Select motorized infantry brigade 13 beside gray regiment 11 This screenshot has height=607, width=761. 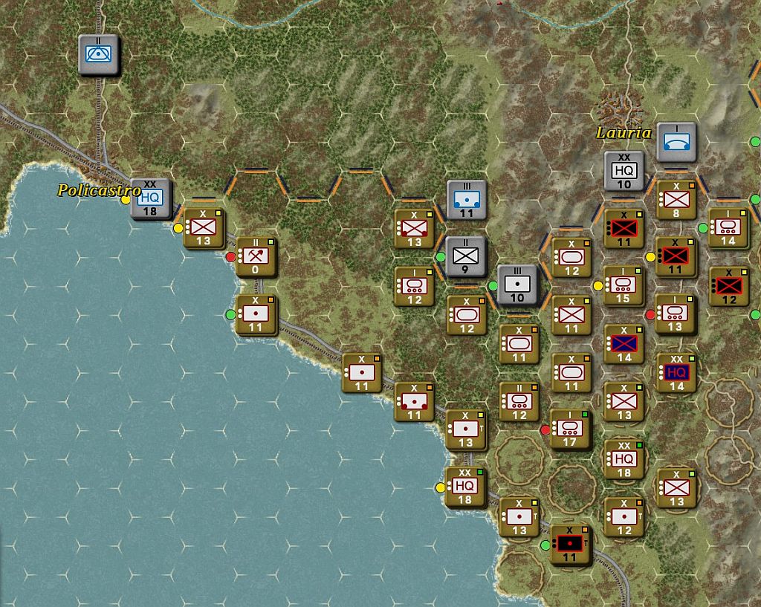(414, 228)
